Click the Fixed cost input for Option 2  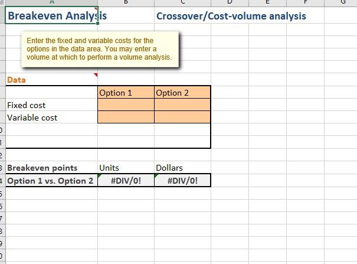click(x=182, y=105)
